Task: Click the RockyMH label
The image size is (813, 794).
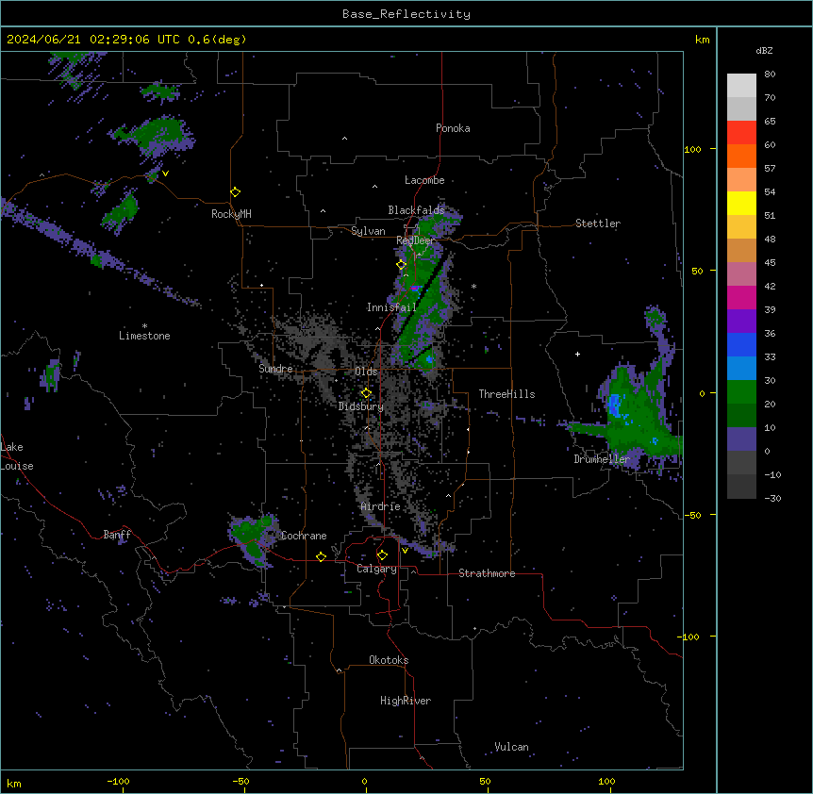Action: tap(231, 214)
